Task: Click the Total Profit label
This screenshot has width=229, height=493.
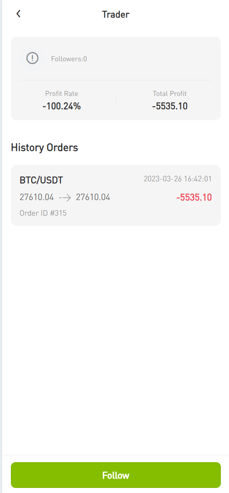Action: pos(170,94)
